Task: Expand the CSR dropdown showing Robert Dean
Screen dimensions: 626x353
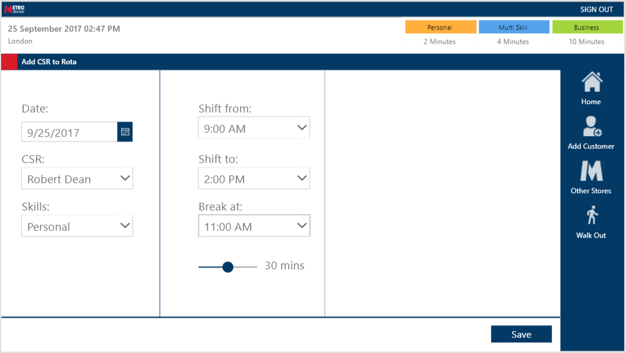Action: pos(77,178)
